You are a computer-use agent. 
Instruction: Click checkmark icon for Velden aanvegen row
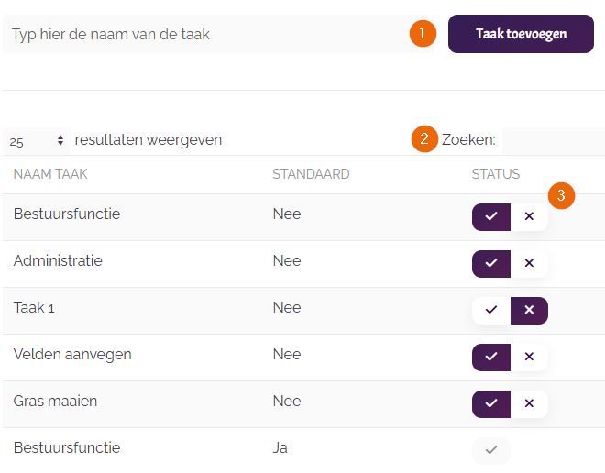point(491,357)
